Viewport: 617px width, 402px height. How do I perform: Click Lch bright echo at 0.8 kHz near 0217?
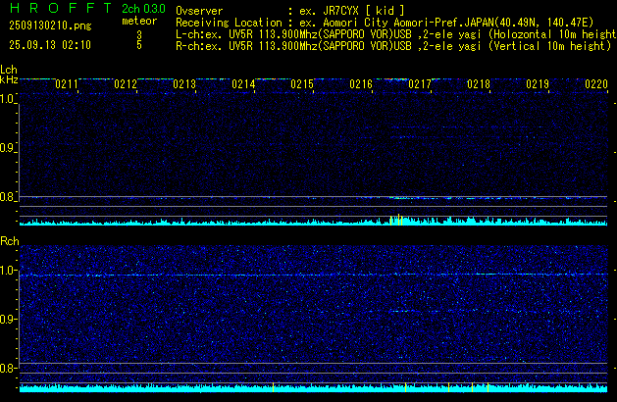[x=402, y=198]
